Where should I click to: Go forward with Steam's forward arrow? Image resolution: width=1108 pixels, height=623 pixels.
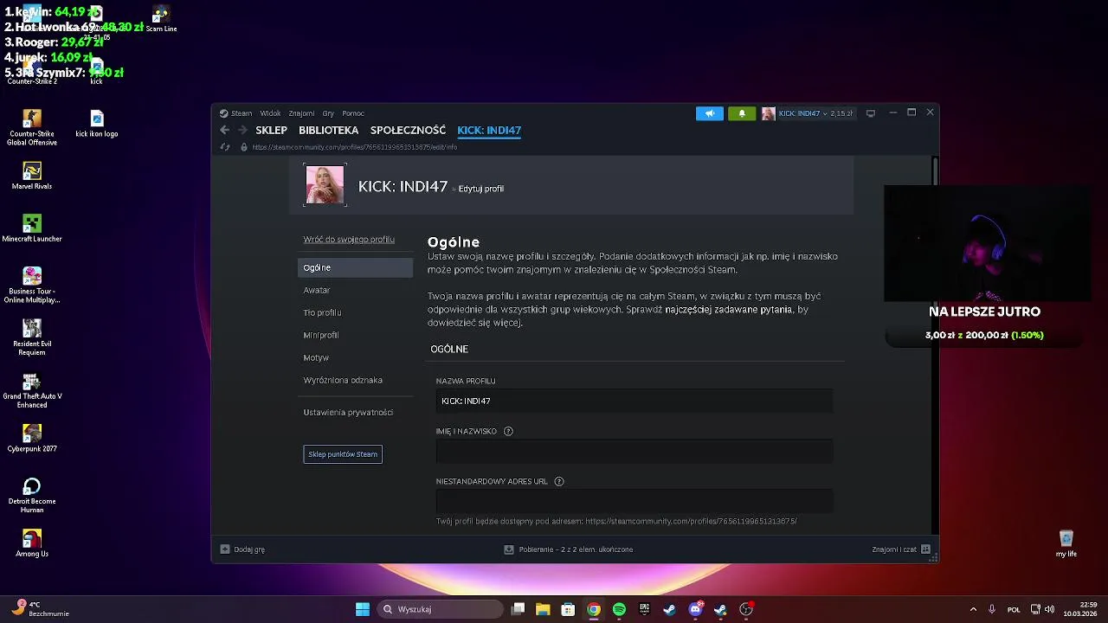(242, 130)
